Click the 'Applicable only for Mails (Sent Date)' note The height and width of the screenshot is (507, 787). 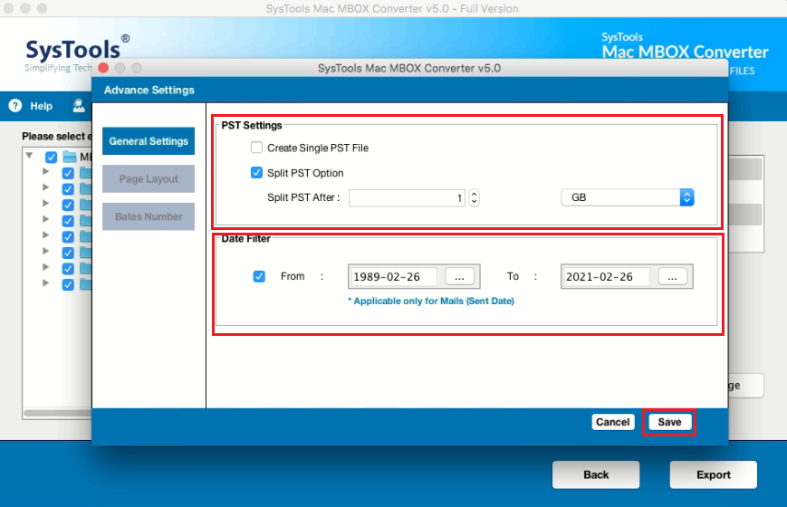[431, 301]
